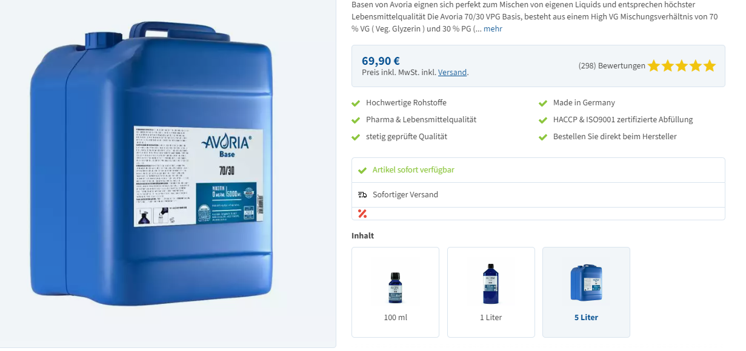This screenshot has height=351, width=746.
Task: Click the checkmark beside Hochwertige Rohstoffe
Action: [356, 103]
